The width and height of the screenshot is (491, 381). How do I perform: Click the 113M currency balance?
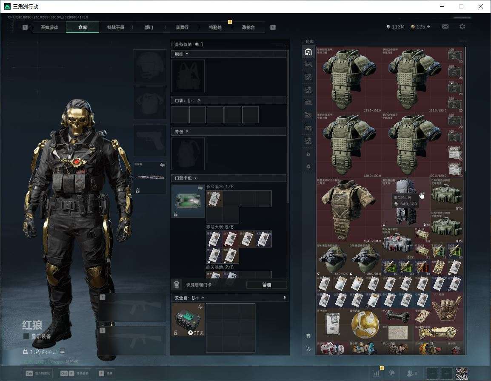point(396,27)
